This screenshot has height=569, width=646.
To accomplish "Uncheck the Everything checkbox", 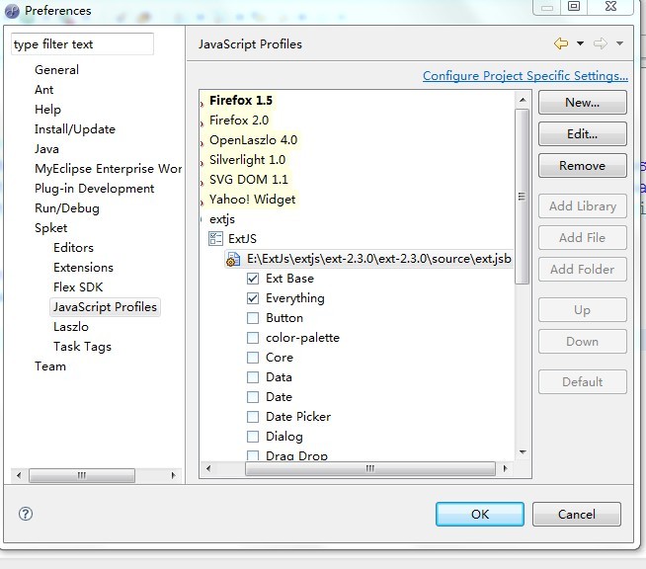I will point(253,298).
